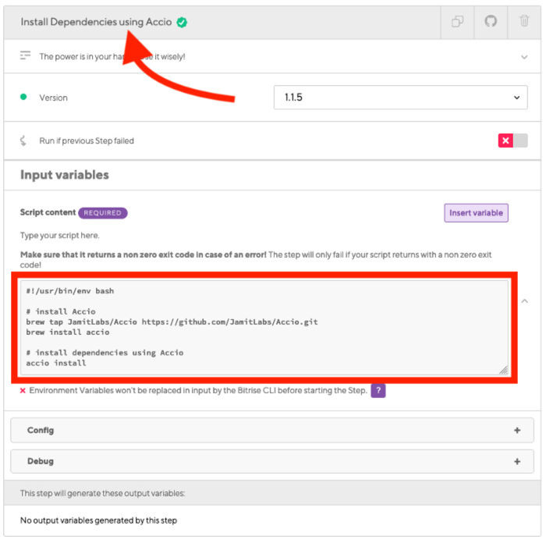Click the Environment Variables won't be replaced text
The height and width of the screenshot is (540, 546).
pyautogui.click(x=198, y=390)
